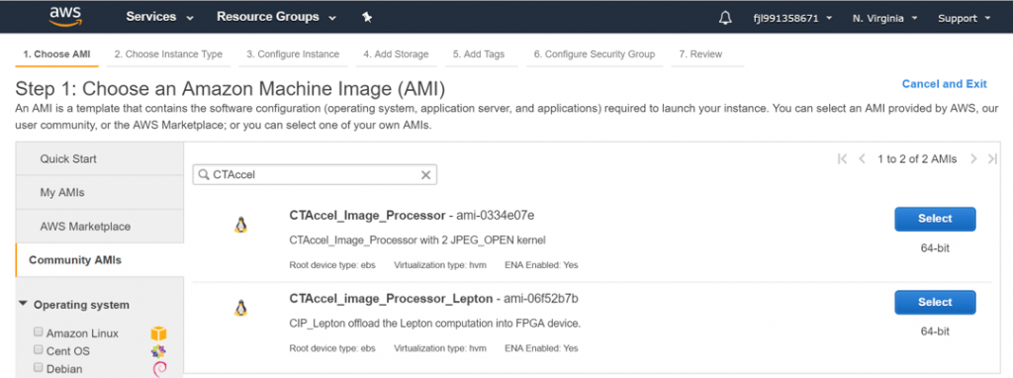Click Linux penguin icon for CTAccel_Image_Processor
The image size is (1013, 378).
pos(241,225)
